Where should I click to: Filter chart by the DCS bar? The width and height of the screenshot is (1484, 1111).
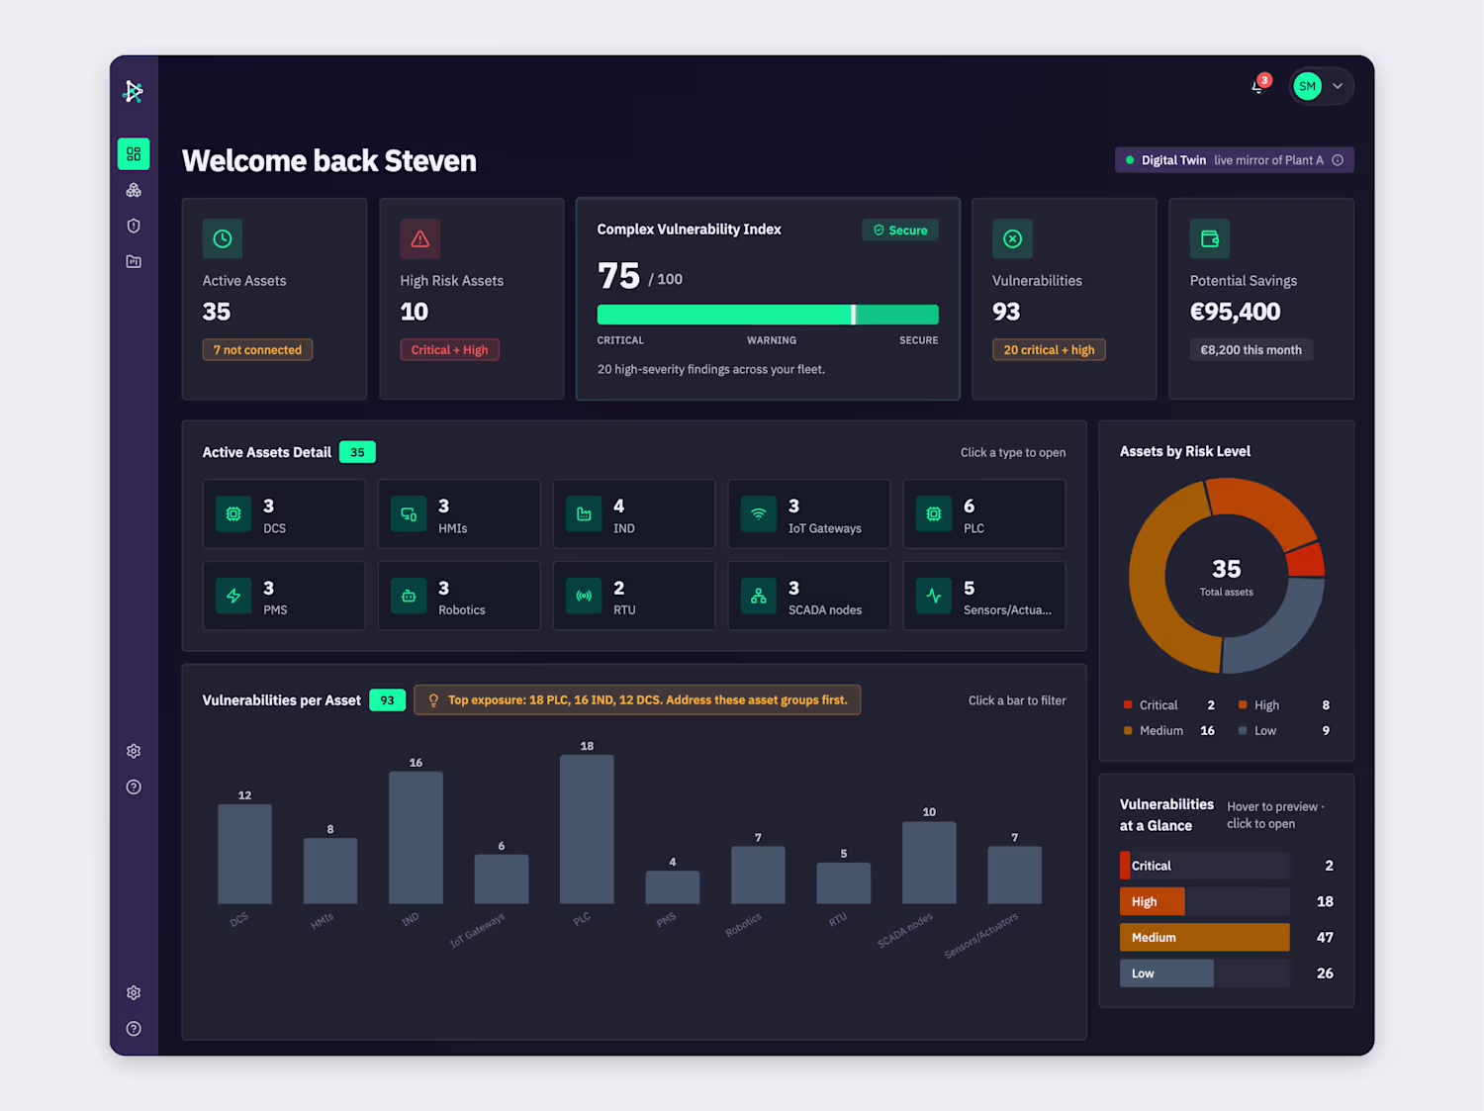(244, 854)
